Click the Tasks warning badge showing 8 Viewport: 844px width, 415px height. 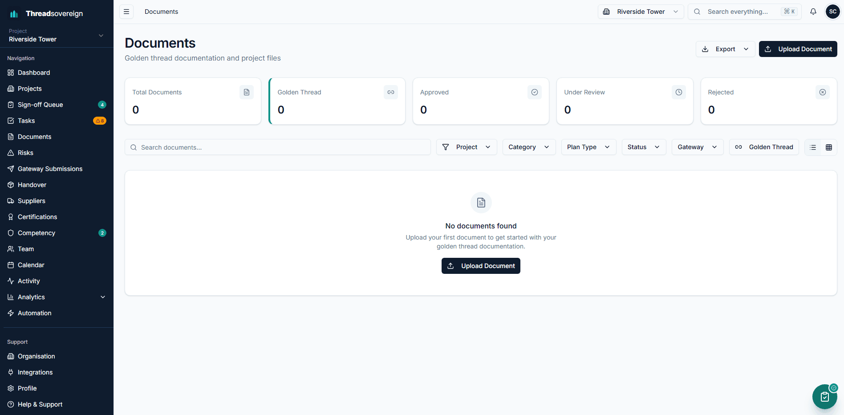click(x=100, y=121)
